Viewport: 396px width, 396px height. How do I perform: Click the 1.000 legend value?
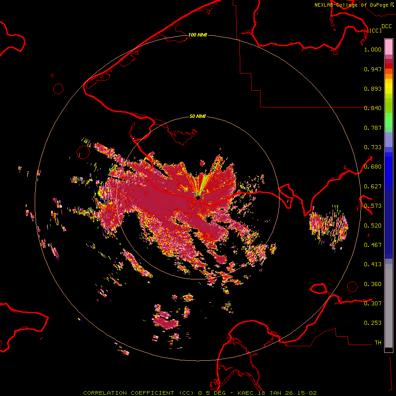point(373,50)
